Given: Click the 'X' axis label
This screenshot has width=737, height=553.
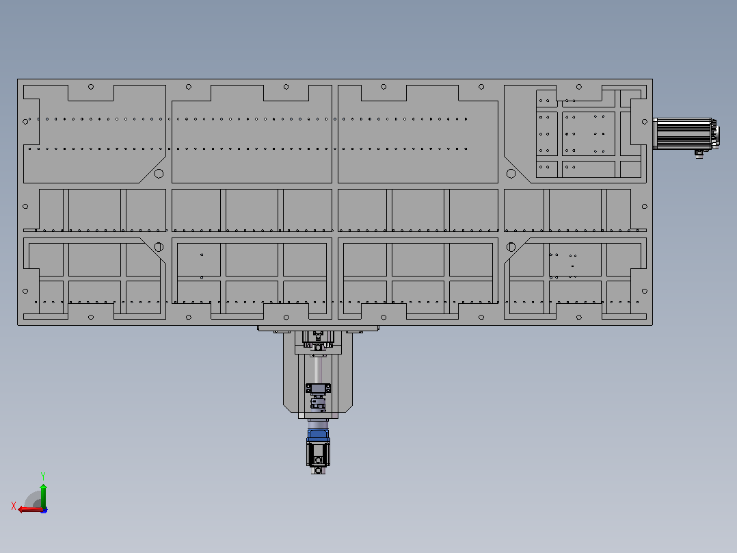Looking at the screenshot, I should 14,506.
